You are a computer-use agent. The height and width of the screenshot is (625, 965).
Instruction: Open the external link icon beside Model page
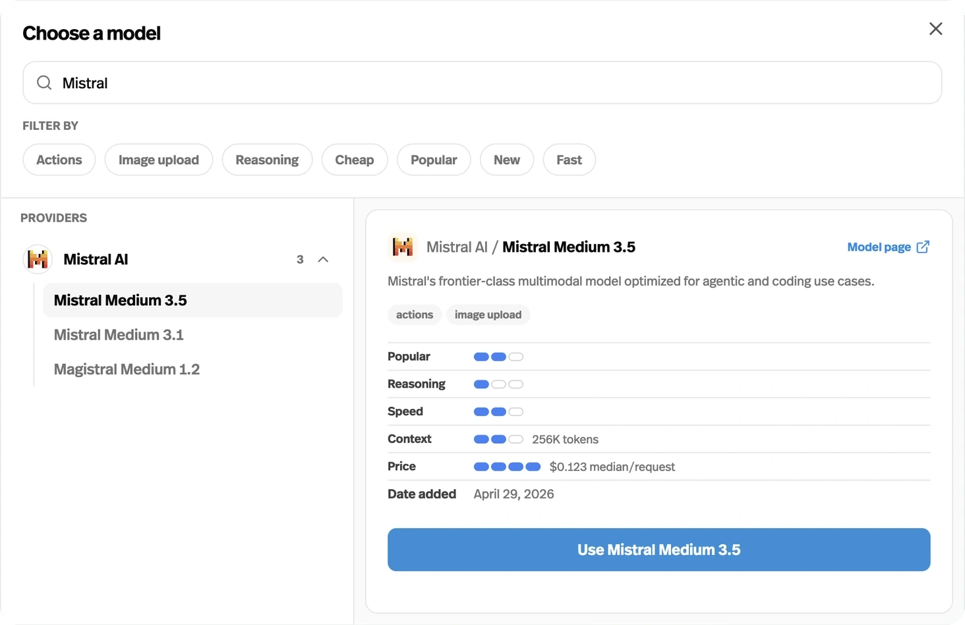[923, 247]
